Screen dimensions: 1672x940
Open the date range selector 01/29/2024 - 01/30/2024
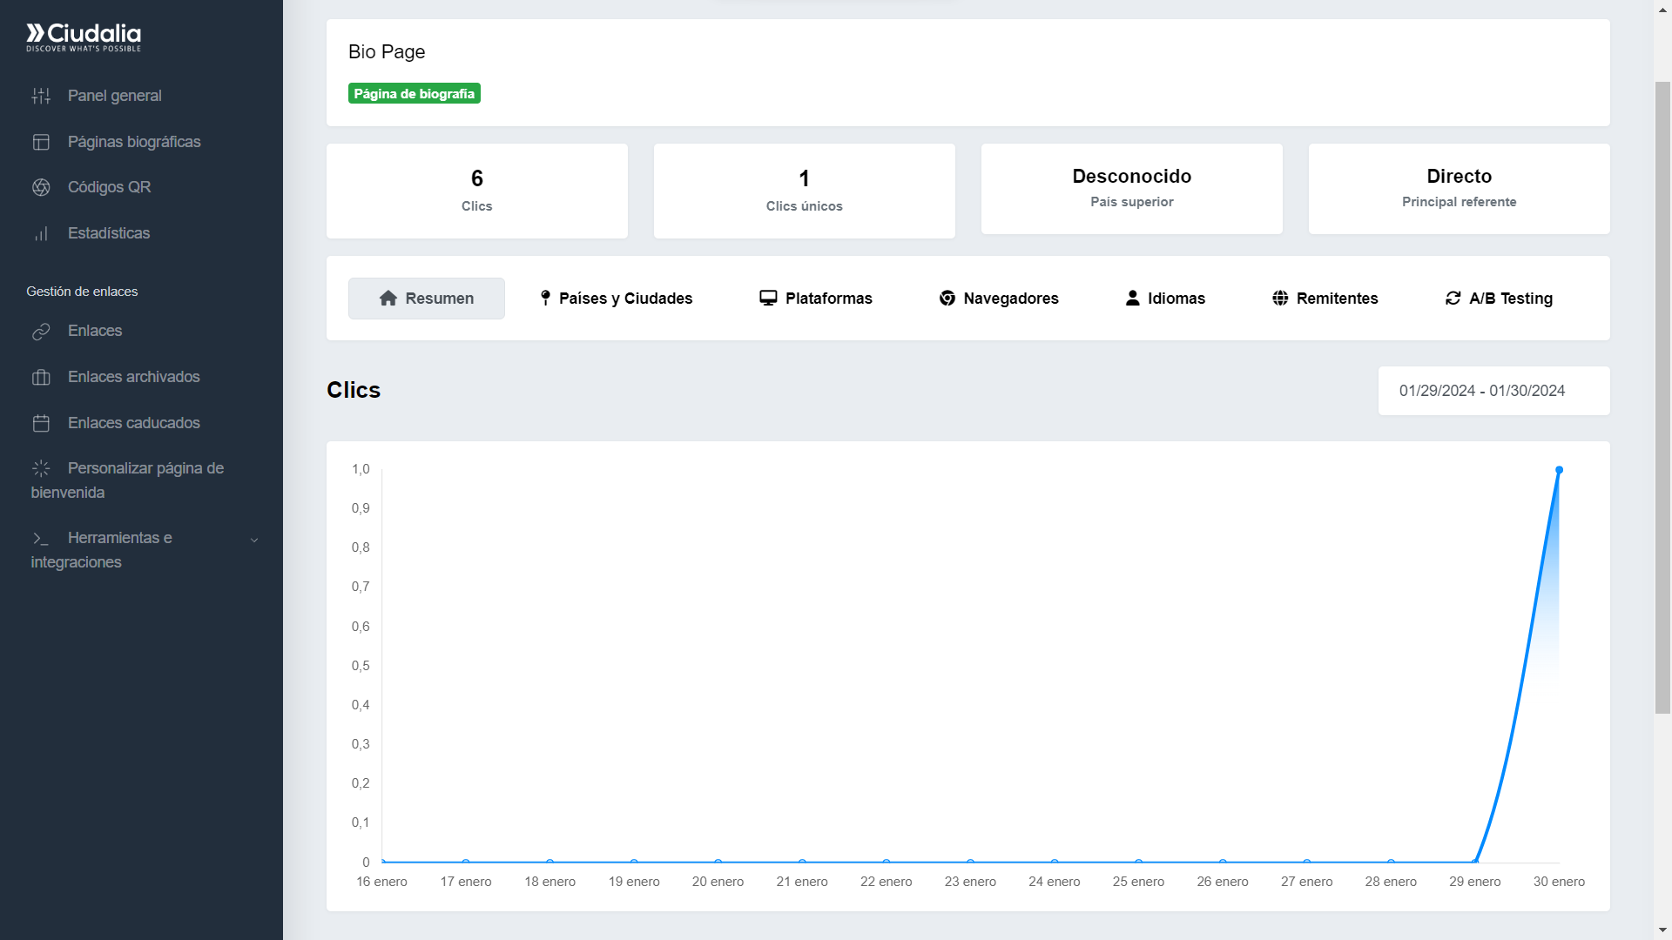coord(1493,391)
